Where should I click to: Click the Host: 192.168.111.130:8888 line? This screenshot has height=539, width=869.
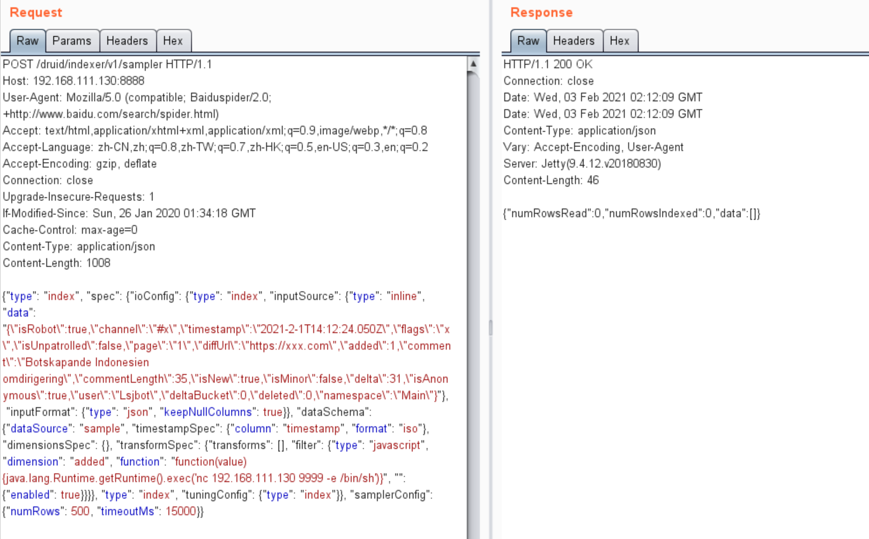(74, 81)
